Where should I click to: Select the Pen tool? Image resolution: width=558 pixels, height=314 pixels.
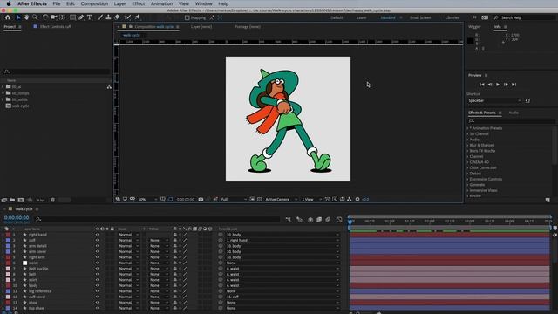[x=81, y=17]
